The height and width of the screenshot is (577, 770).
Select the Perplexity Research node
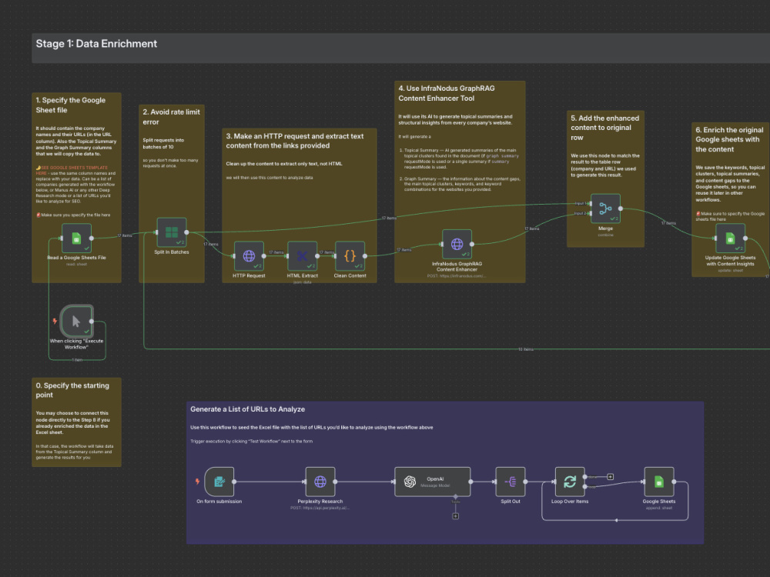320,482
